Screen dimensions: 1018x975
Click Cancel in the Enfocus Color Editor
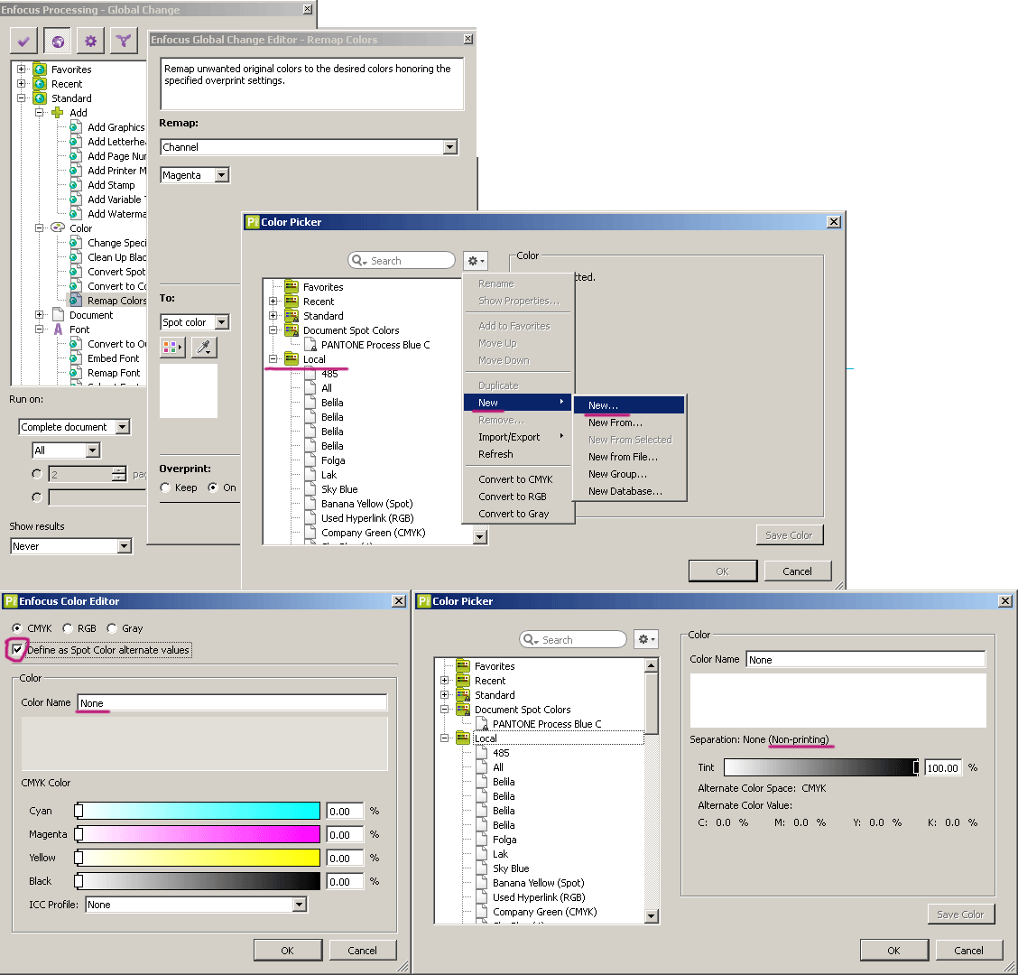(362, 951)
